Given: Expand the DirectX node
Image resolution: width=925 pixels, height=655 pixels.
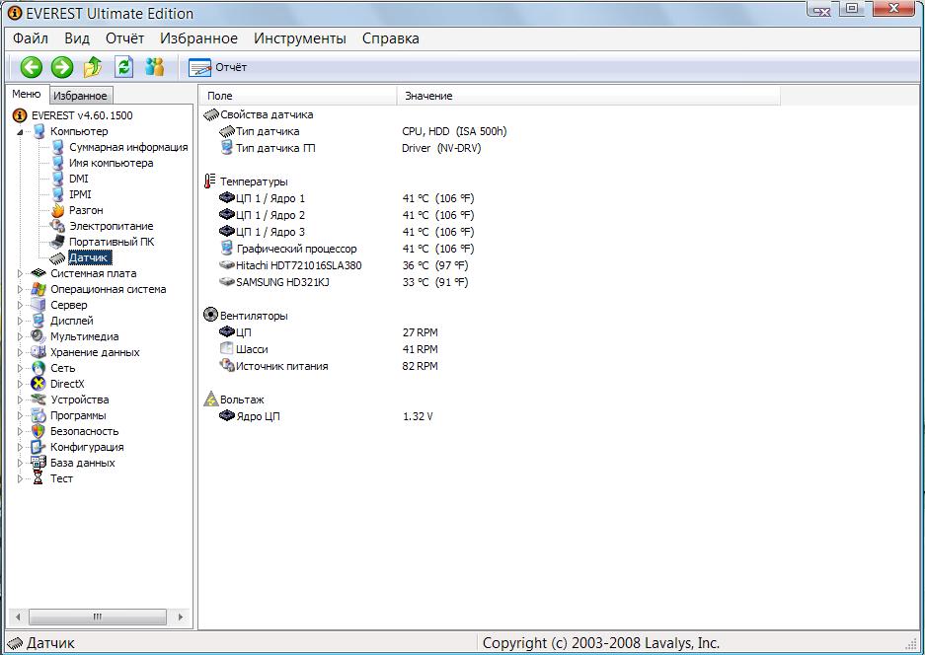Looking at the screenshot, I should (x=20, y=384).
